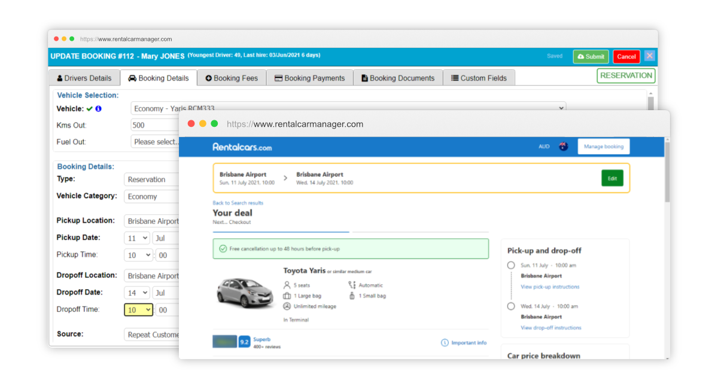Click the blue info icon beside the Vehicle dropdown
The image size is (718, 389).
coord(98,108)
